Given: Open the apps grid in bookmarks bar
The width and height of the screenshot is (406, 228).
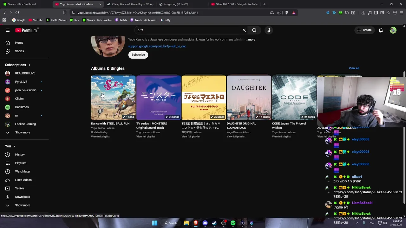Looking at the screenshot, I should [4, 20].
